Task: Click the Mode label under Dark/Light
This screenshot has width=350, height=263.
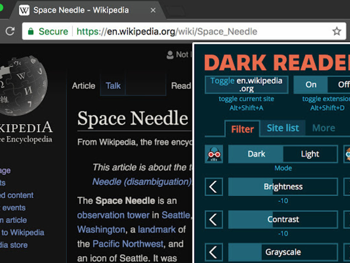Action: [x=283, y=168]
